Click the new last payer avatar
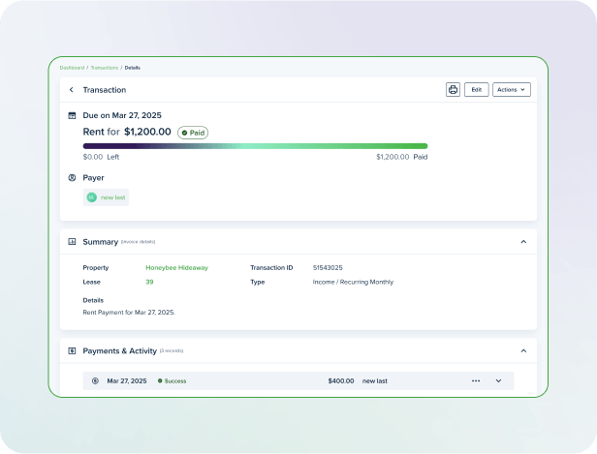 [x=92, y=197]
